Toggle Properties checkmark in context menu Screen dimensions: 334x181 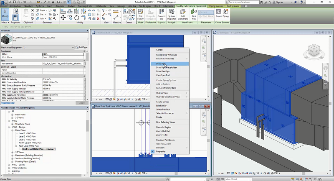point(152,151)
